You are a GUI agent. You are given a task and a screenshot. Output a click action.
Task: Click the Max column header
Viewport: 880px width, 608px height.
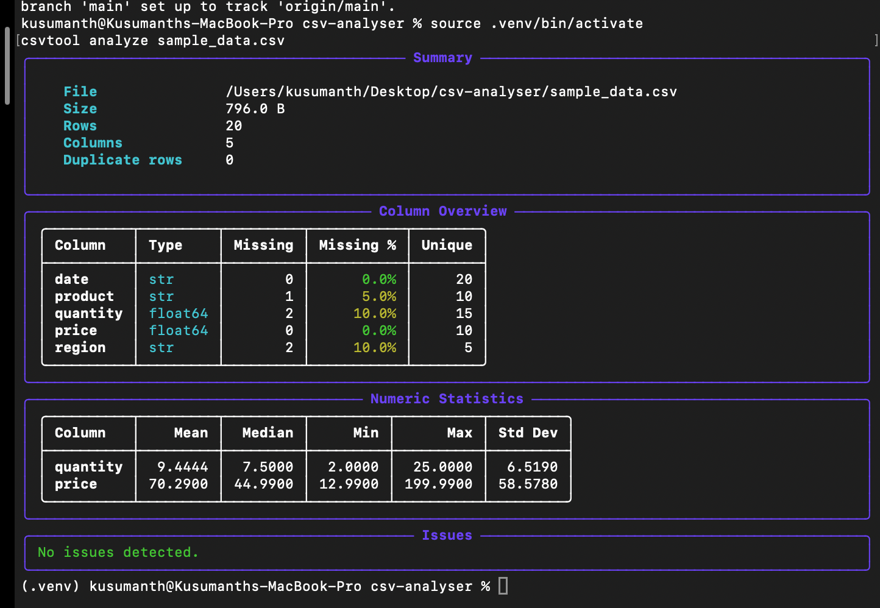pos(460,433)
